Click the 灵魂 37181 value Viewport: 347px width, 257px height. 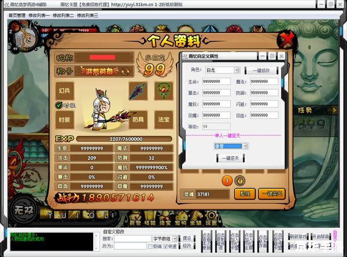coord(203,194)
